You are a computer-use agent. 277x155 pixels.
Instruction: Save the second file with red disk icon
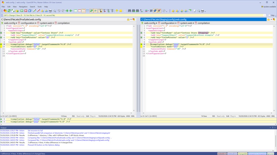click(25, 11)
